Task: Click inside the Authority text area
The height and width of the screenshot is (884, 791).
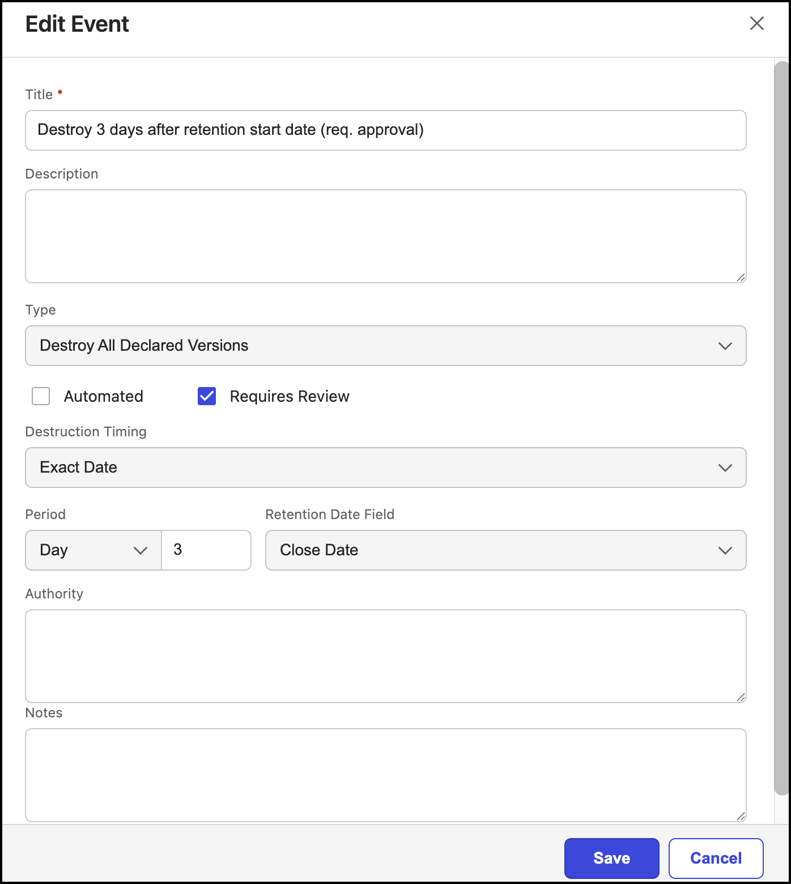Action: (385, 656)
